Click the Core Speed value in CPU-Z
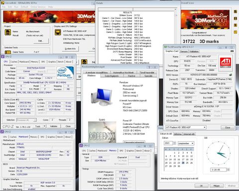 click(25, 103)
